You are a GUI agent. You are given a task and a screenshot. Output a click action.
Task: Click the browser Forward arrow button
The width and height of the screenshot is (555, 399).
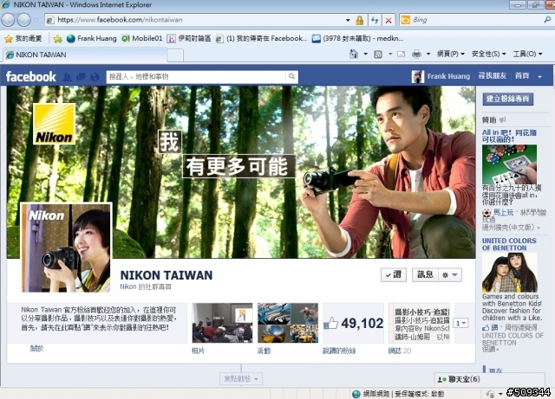point(23,20)
